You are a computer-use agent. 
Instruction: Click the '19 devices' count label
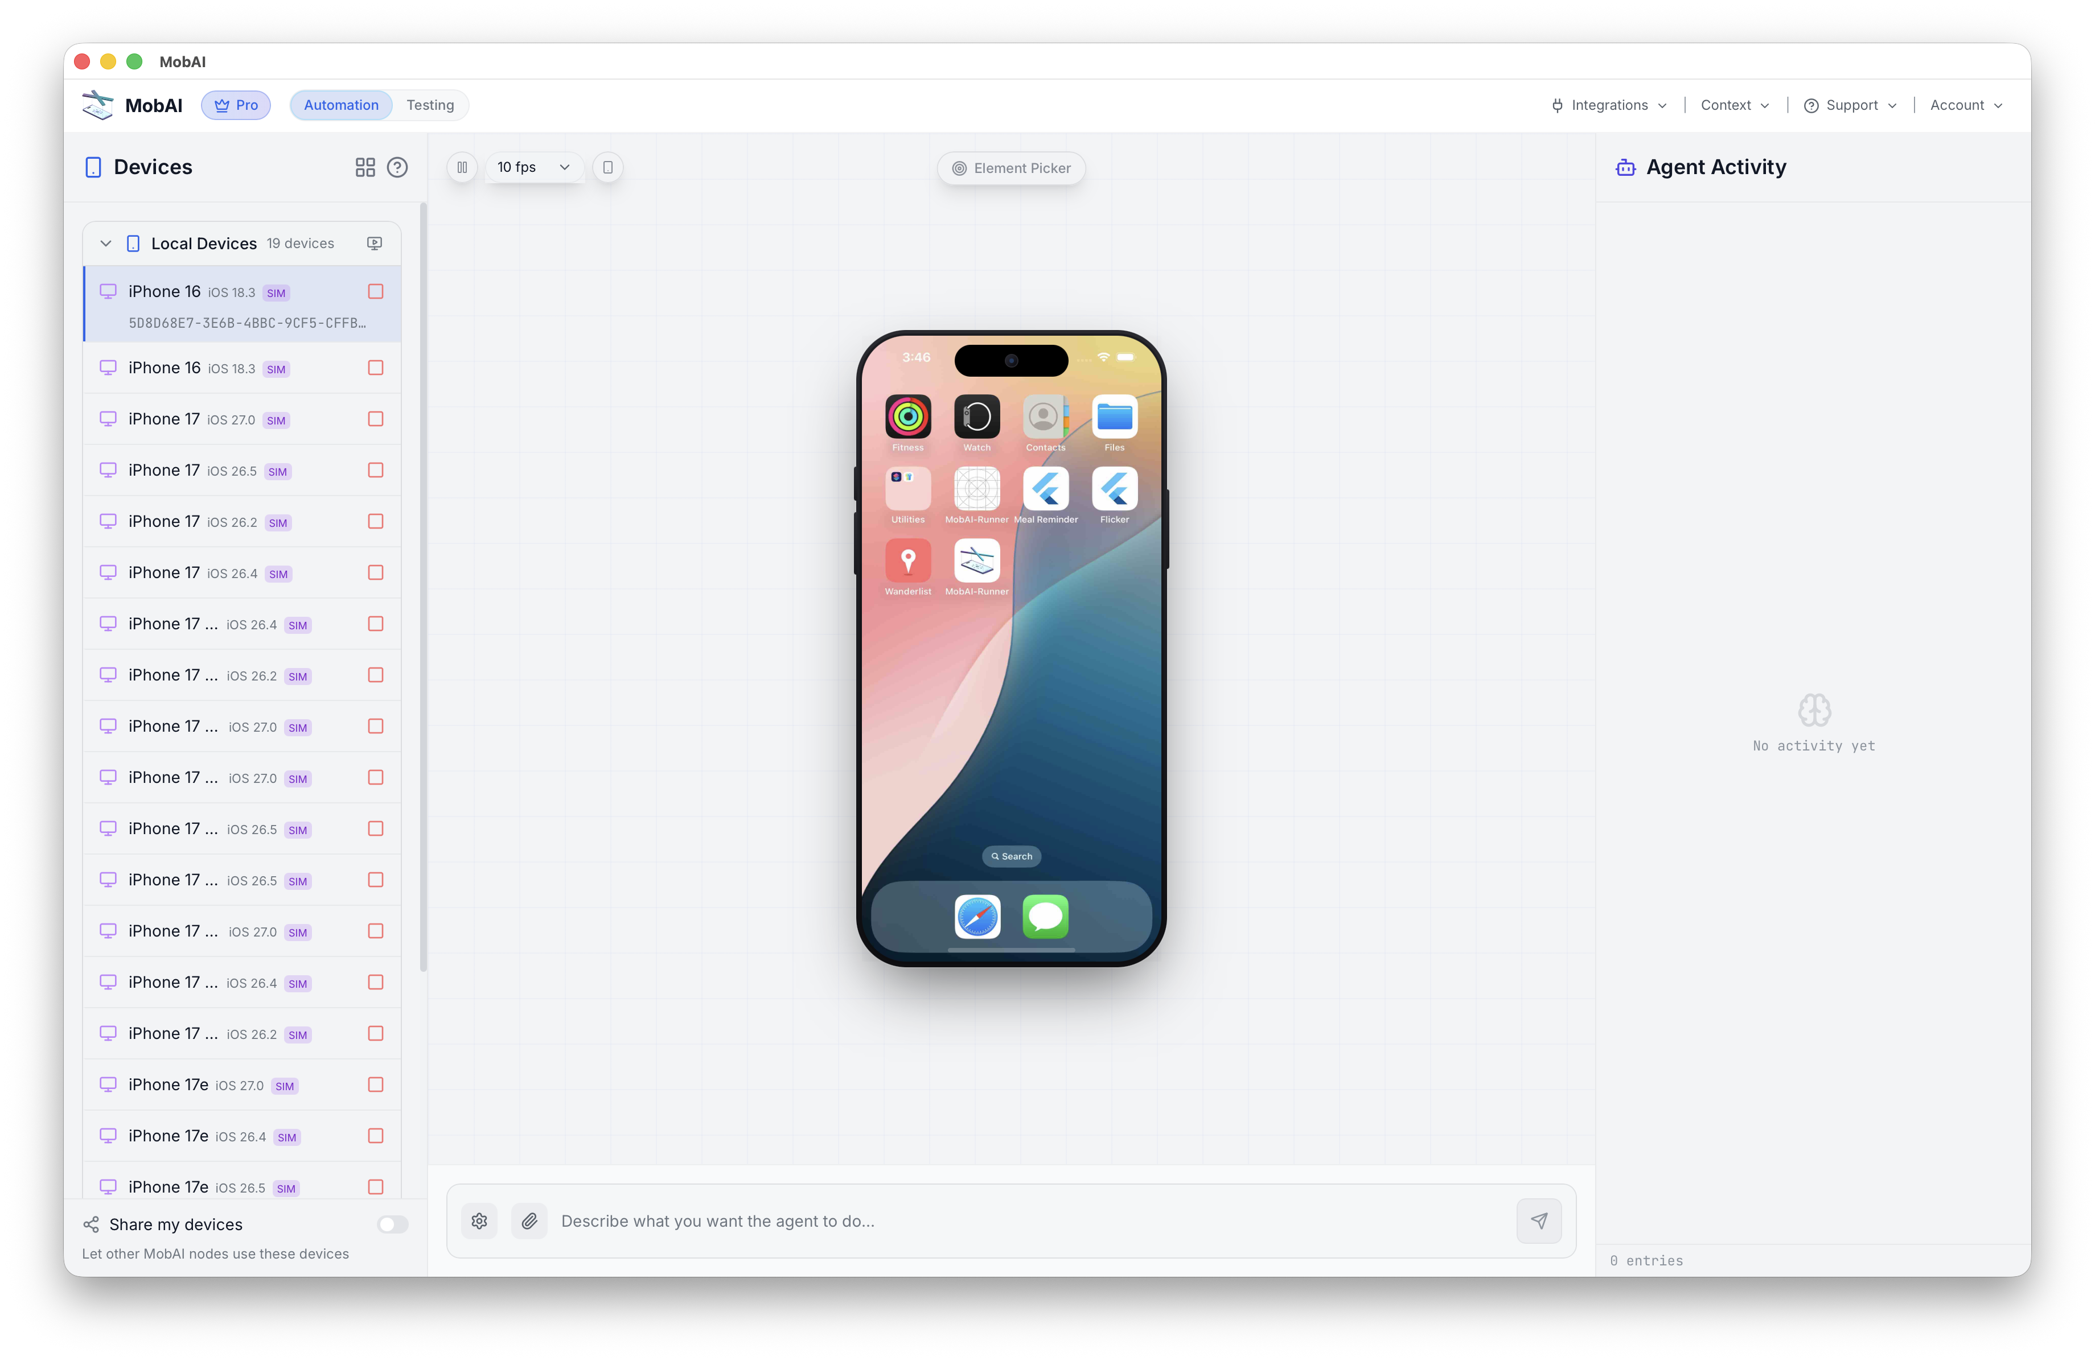pos(300,244)
